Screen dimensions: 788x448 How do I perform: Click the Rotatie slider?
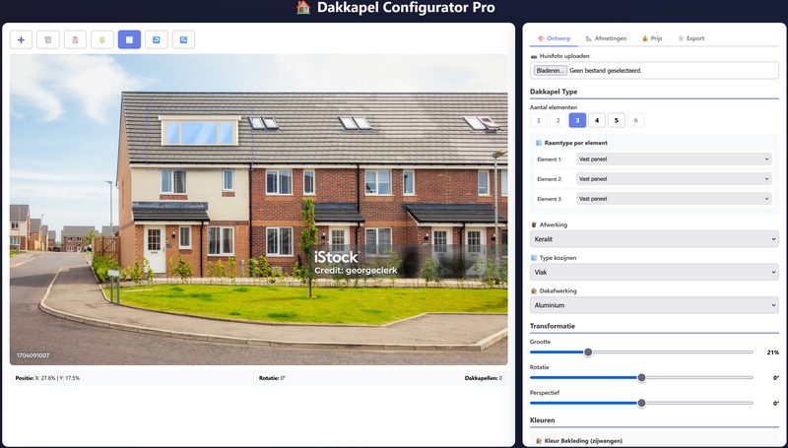[x=642, y=378]
